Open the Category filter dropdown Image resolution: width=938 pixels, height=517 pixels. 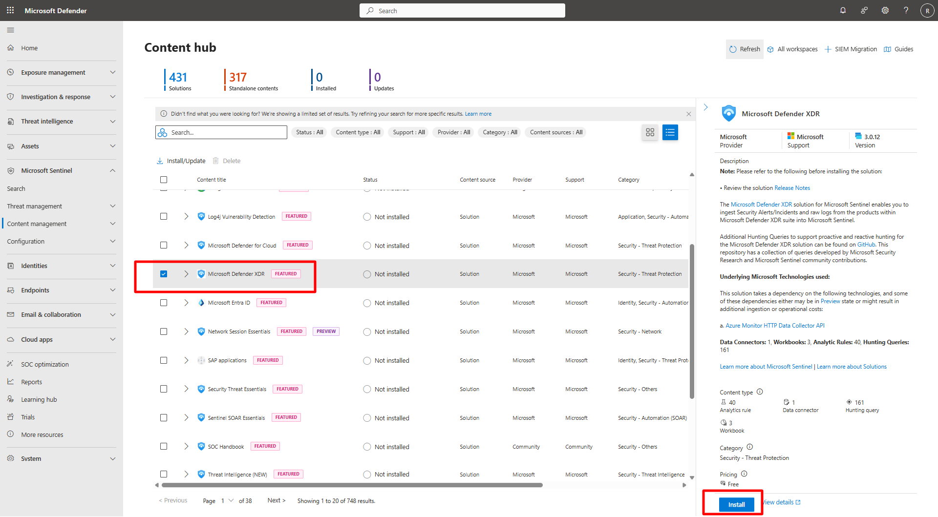click(x=500, y=132)
